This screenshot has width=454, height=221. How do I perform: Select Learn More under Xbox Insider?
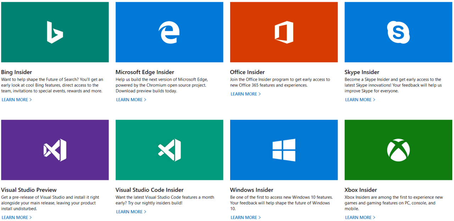(360, 217)
